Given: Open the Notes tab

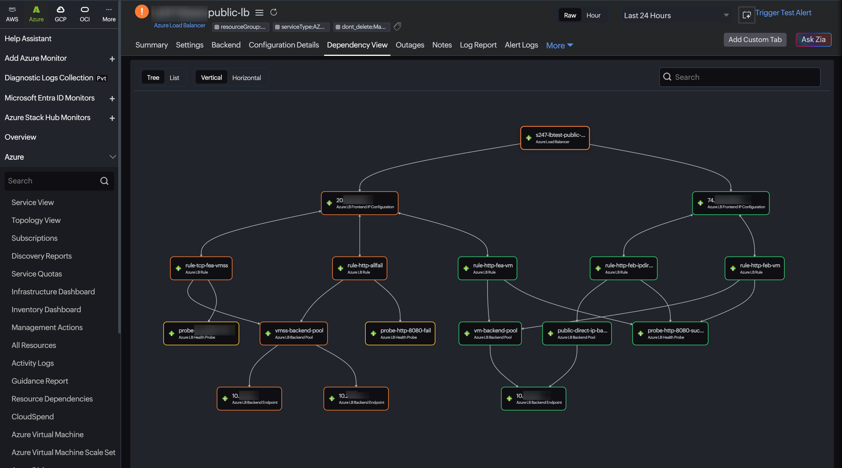Looking at the screenshot, I should [442, 45].
